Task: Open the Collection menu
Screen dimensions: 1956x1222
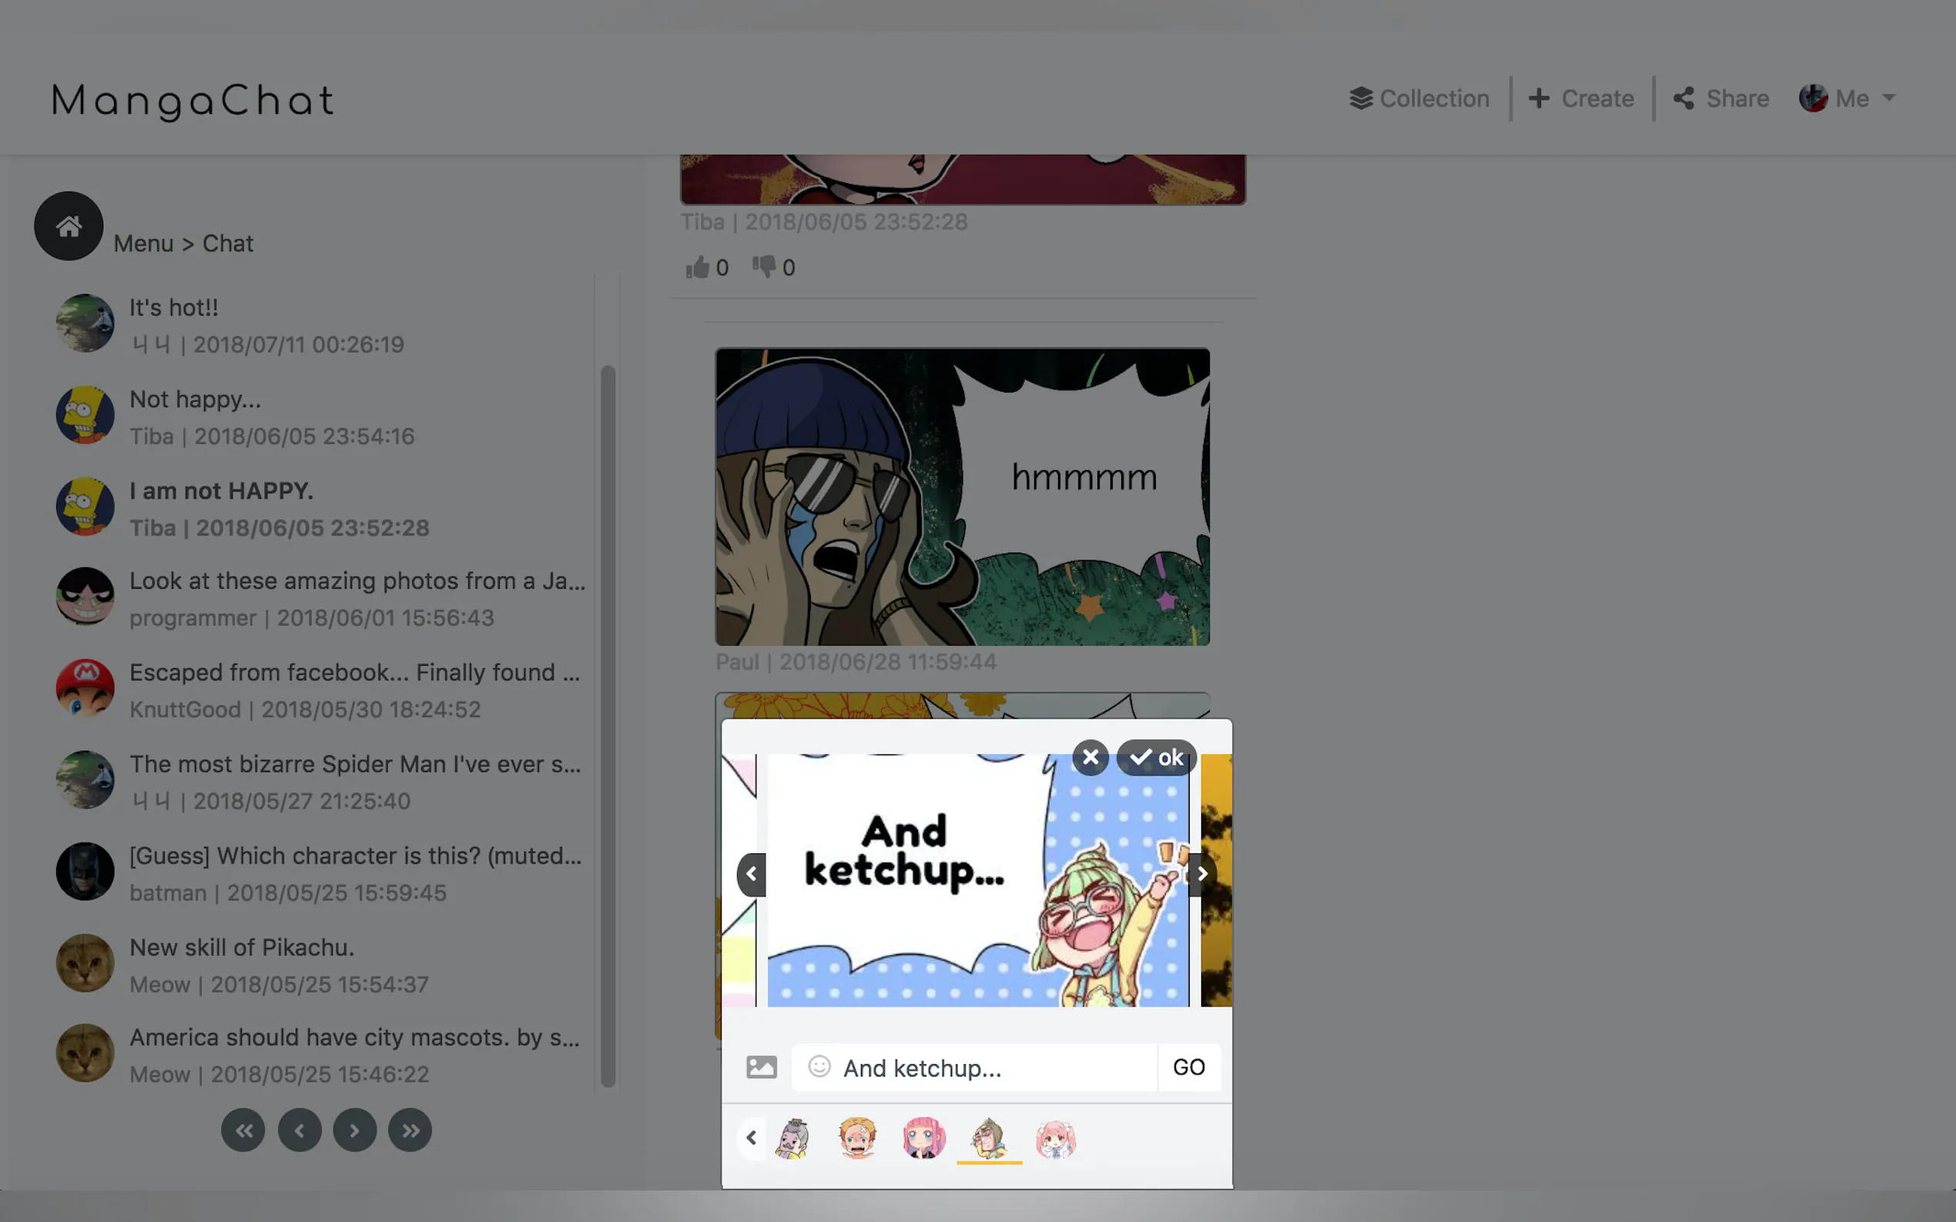Action: coord(1419,98)
